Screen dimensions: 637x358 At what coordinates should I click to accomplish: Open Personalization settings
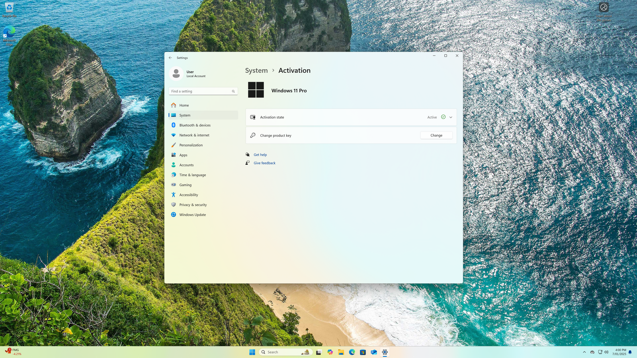[x=203, y=145]
